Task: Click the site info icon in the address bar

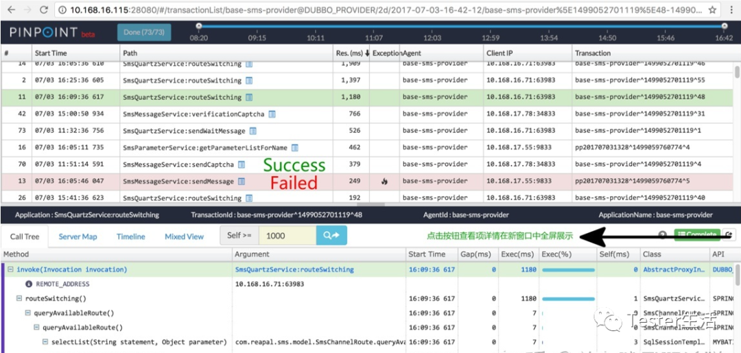Action: tap(63, 10)
